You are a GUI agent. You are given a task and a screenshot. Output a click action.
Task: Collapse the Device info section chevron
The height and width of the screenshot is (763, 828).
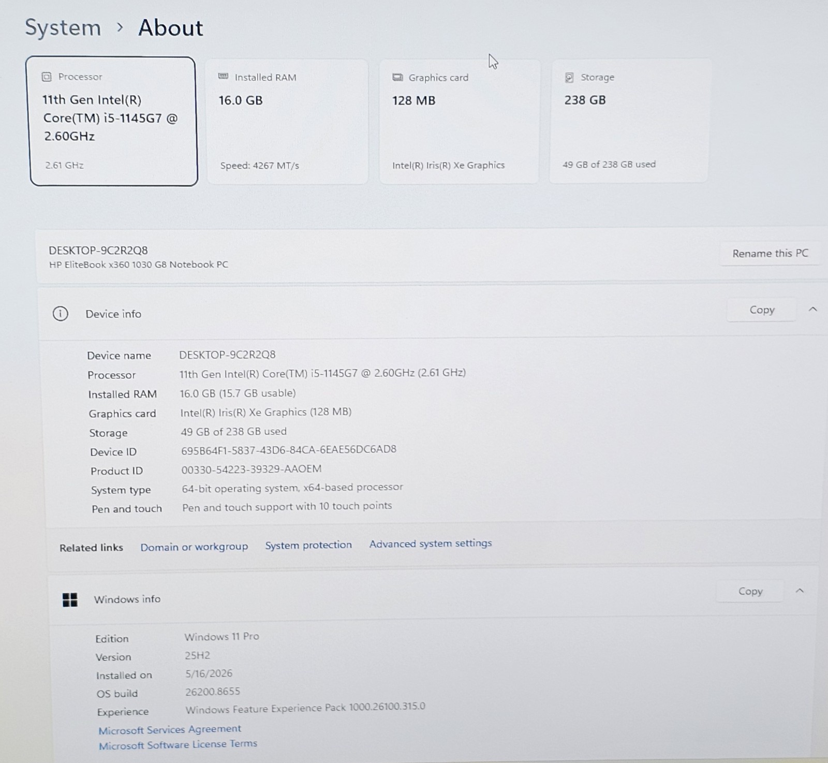[x=813, y=310]
